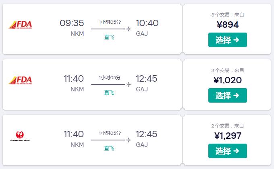Select the ¥1,020 flight with 选择 button

click(x=228, y=95)
